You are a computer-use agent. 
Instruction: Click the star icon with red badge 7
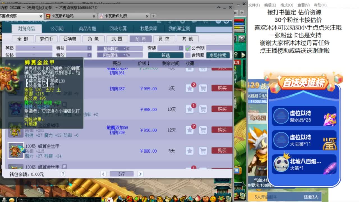(x=190, y=130)
